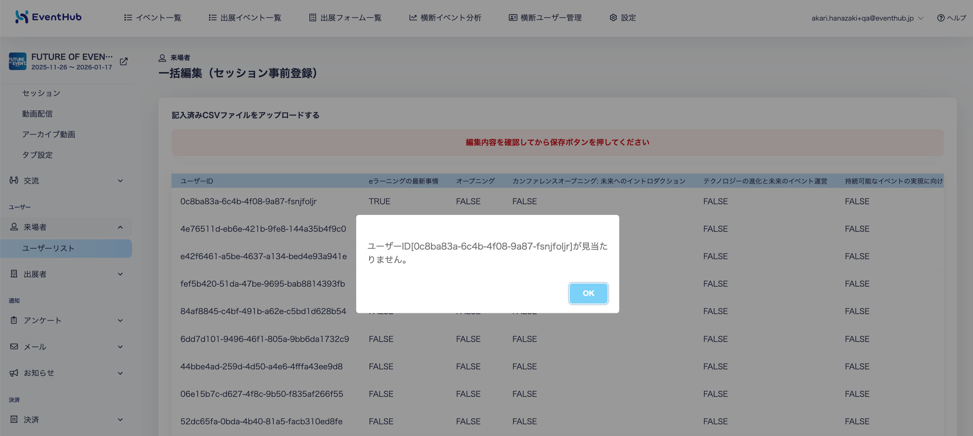Click the person icon in 来場者 breadcrumb

162,58
